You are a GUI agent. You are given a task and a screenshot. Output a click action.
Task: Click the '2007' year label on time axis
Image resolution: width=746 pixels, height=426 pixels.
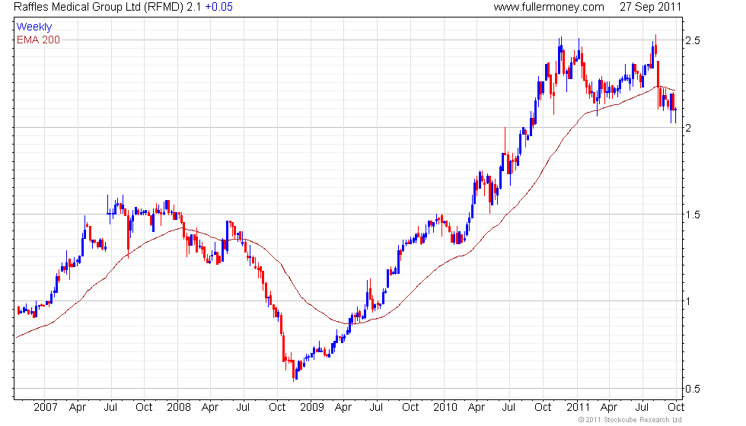pyautogui.click(x=46, y=408)
